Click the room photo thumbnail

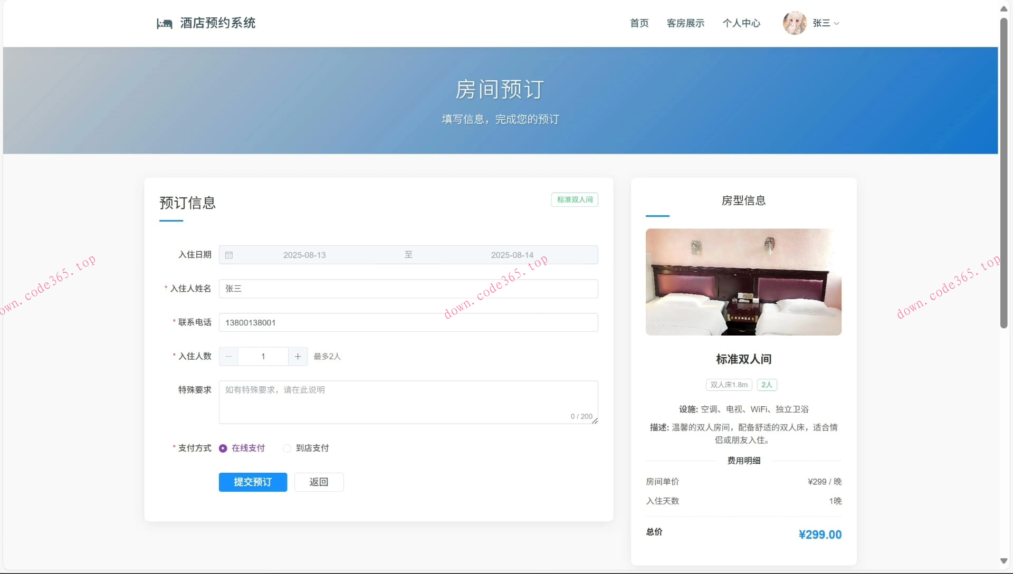click(x=743, y=282)
